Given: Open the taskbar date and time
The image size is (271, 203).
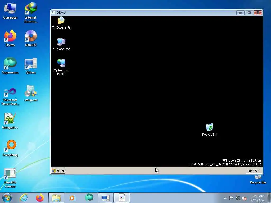Looking at the screenshot, I should (x=257, y=198).
